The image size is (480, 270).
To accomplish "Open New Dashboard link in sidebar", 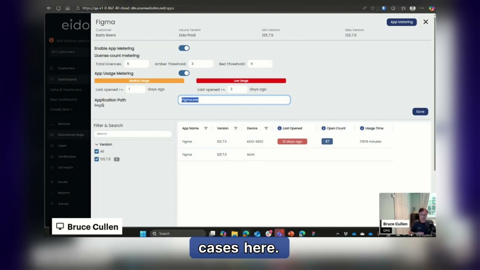I will coord(63,99).
